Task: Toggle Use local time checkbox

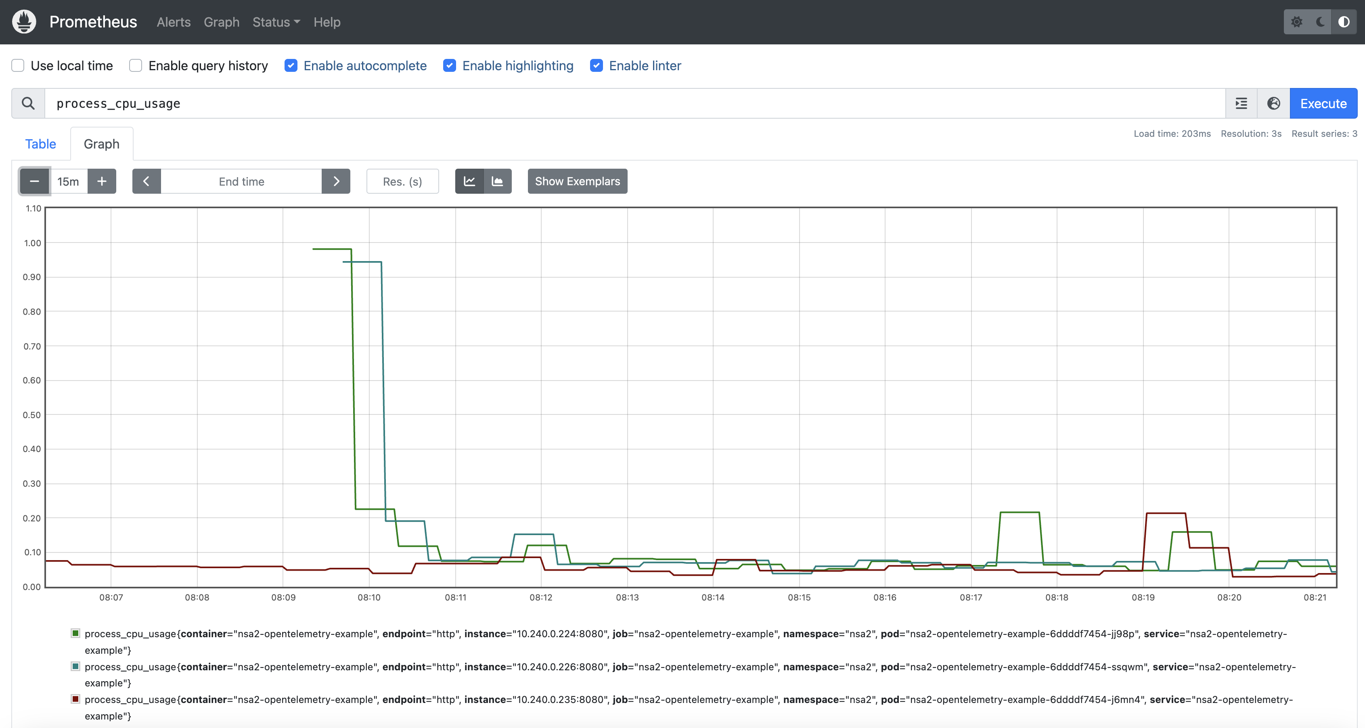Action: coord(18,66)
